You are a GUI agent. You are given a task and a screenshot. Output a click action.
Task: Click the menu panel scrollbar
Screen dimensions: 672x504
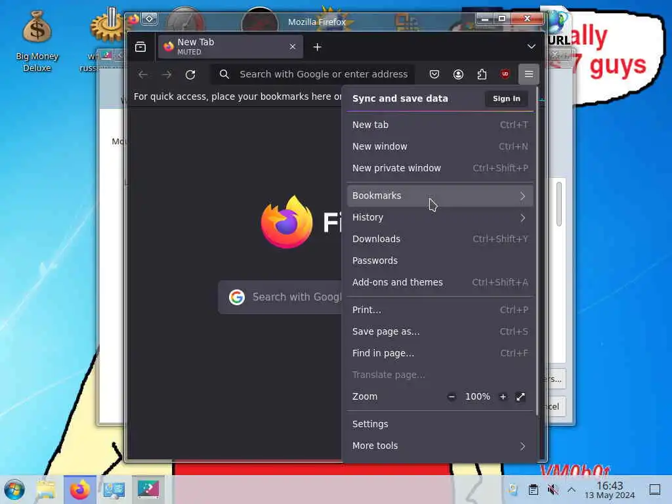(537, 251)
